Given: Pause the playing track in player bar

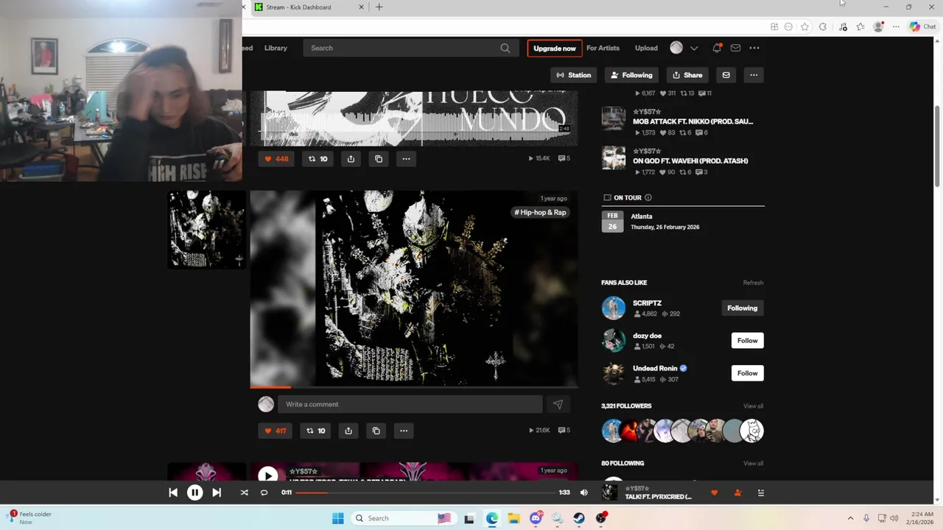Looking at the screenshot, I should pyautogui.click(x=194, y=492).
